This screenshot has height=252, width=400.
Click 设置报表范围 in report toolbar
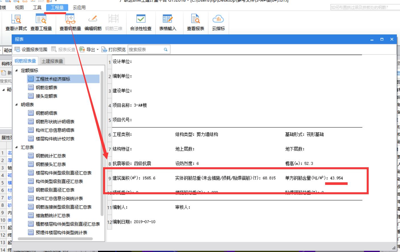31,49
